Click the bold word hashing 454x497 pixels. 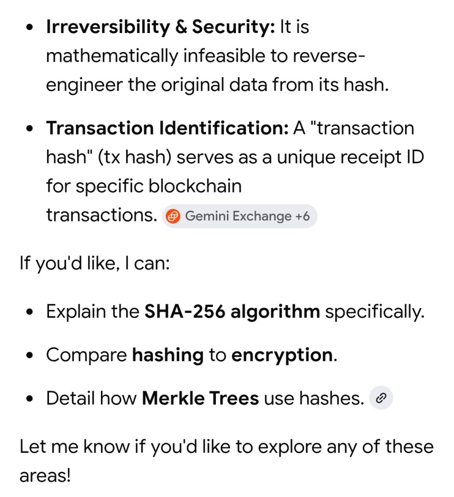click(x=168, y=355)
